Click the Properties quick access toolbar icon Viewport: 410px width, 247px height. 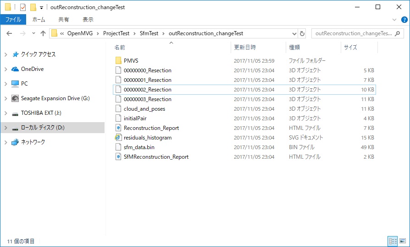(x=23, y=7)
